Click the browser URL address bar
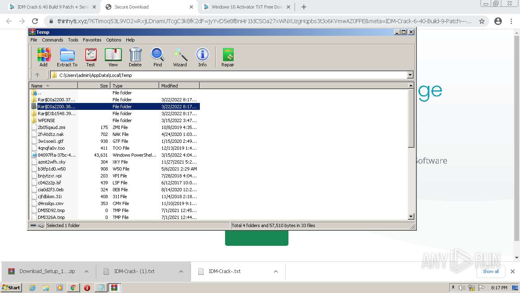 pos(264,21)
